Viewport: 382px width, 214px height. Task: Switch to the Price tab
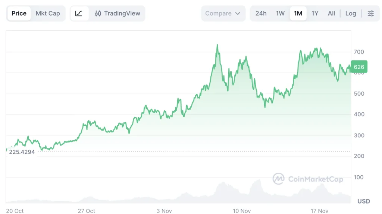coord(19,13)
